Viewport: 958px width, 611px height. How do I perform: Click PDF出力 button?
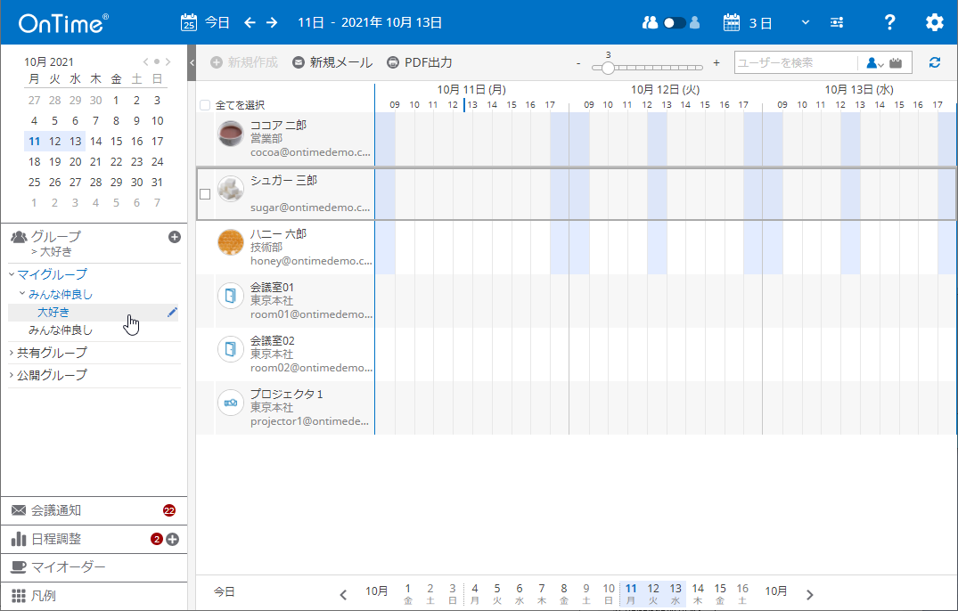click(419, 62)
